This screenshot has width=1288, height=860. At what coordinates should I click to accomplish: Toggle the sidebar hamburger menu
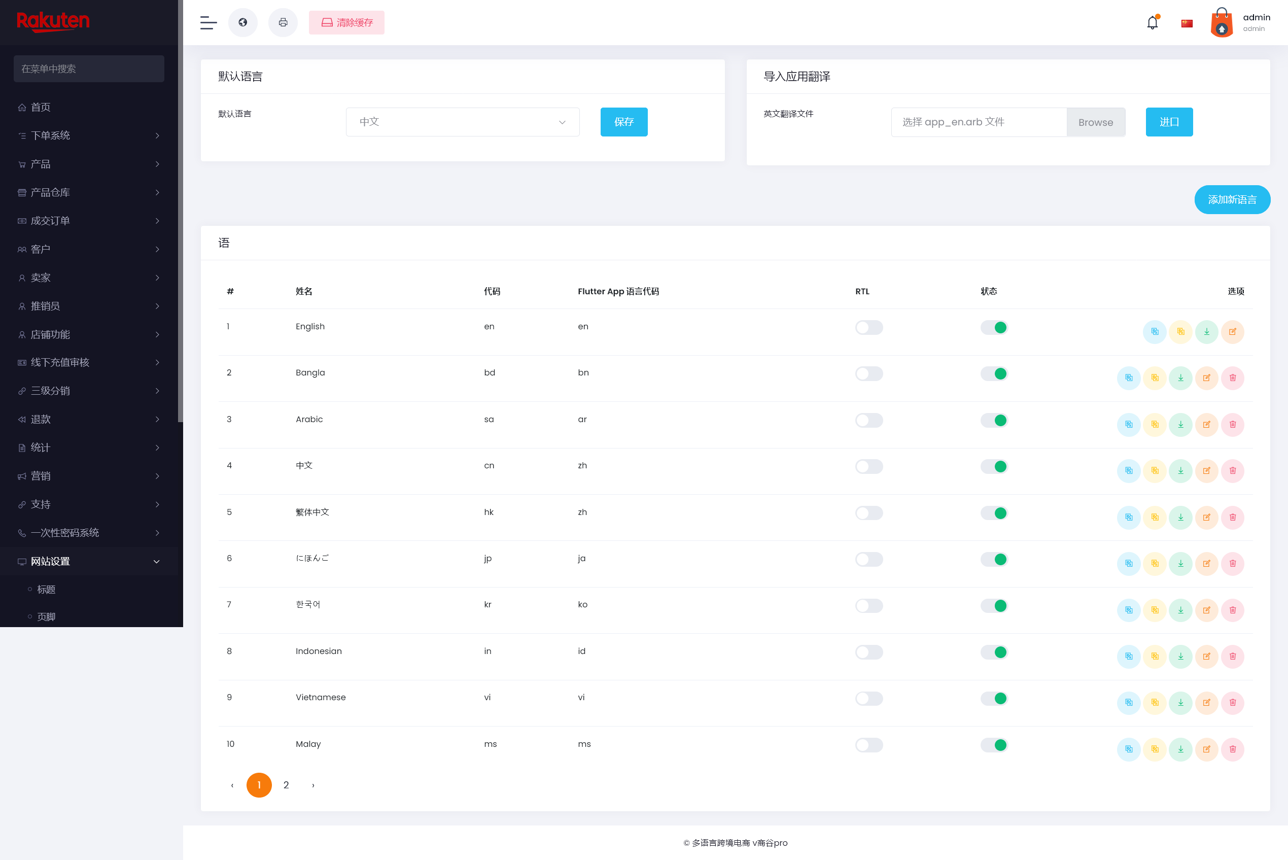tap(208, 22)
